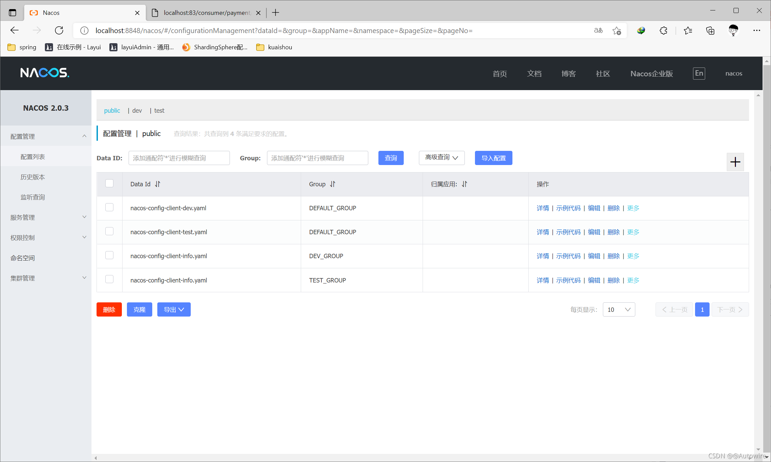Sort table by Data Id column
771x462 pixels.
[158, 184]
